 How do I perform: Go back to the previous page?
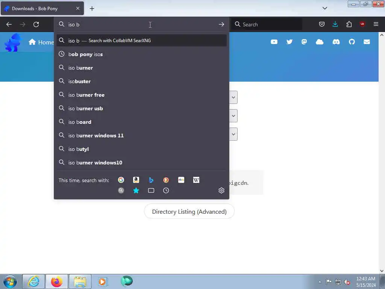tap(9, 24)
